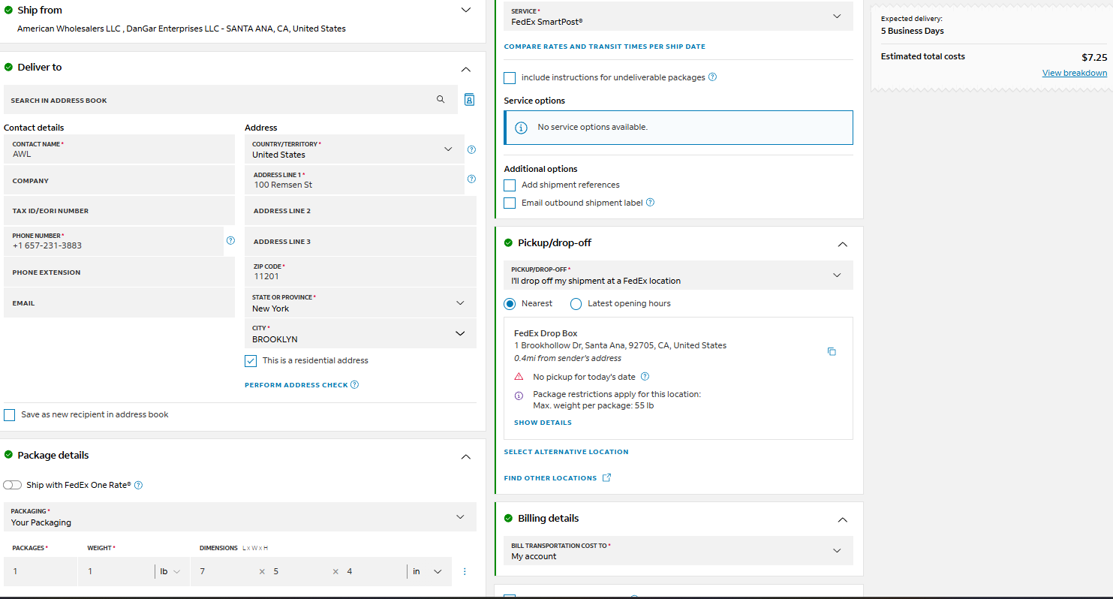Open the weight unit lb dropdown
1113x599 pixels.
170,571
